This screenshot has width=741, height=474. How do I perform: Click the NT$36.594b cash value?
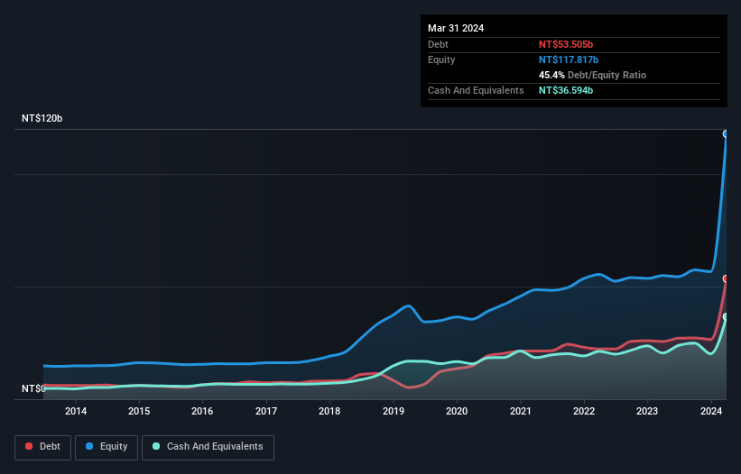[x=566, y=90]
